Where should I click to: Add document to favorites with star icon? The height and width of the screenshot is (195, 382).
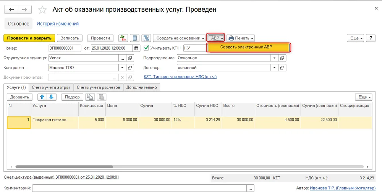click(x=42, y=10)
